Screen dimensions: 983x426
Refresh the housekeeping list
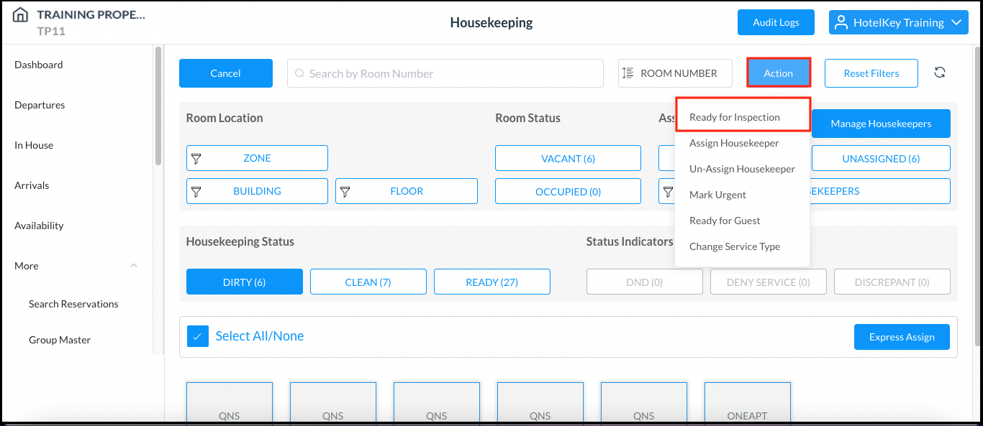pos(940,73)
